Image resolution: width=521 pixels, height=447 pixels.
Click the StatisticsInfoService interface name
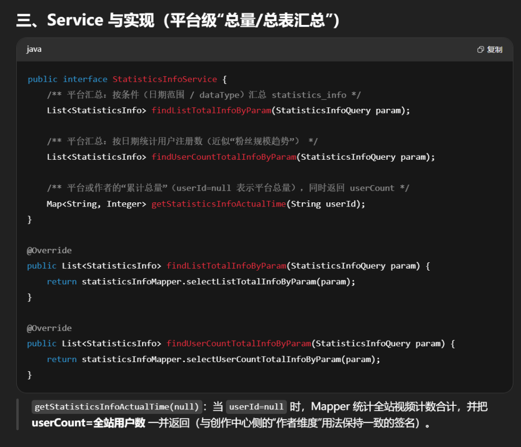pos(164,79)
